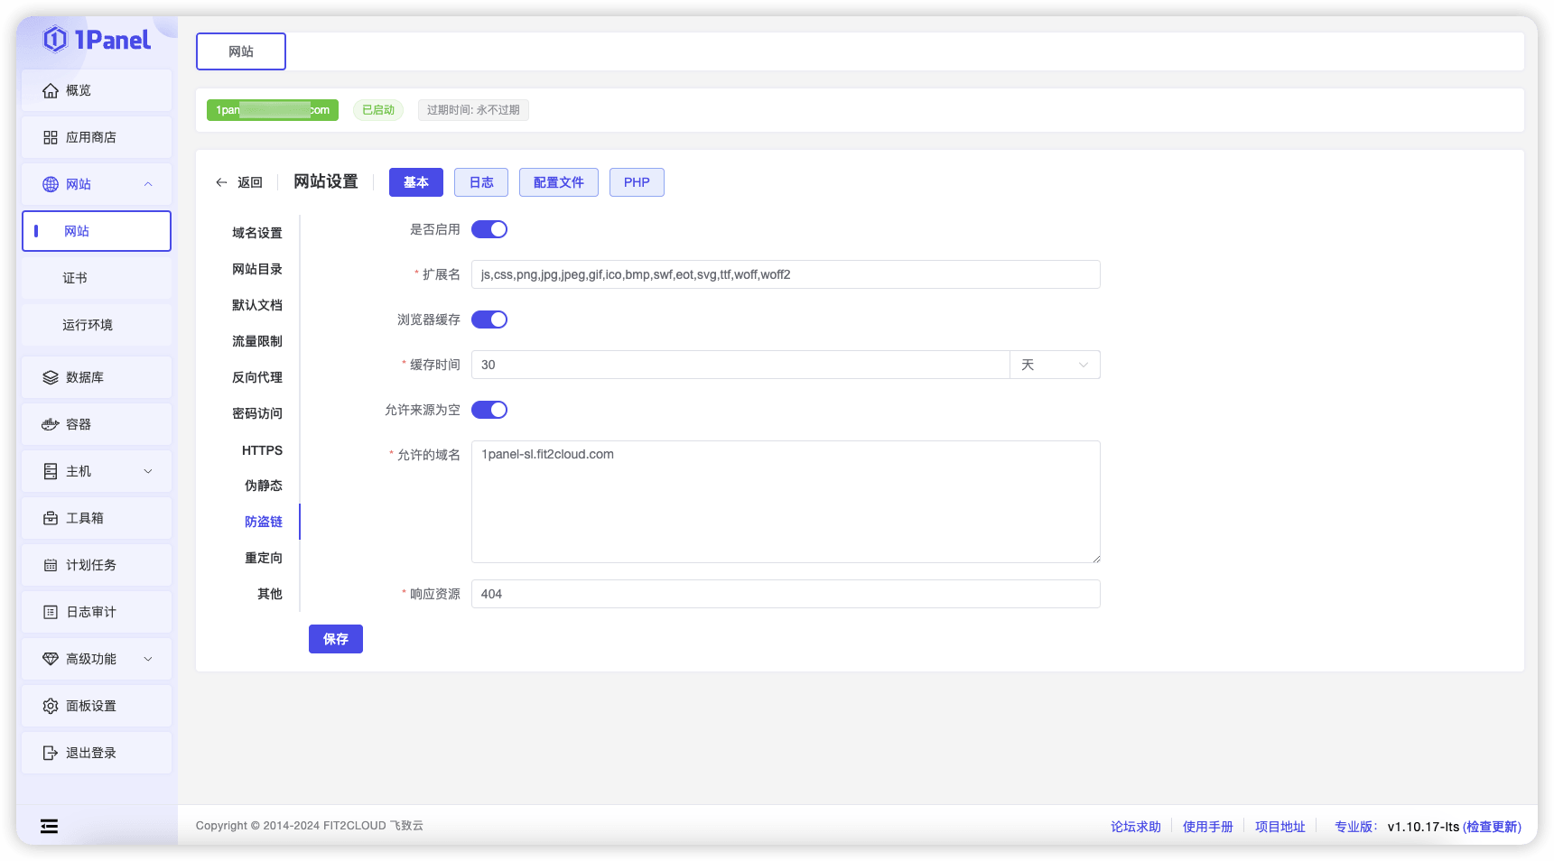Viewport: 1554px width, 861px height.
Task: Collapse the sidebar with bottom-left icon
Action: [x=49, y=826]
